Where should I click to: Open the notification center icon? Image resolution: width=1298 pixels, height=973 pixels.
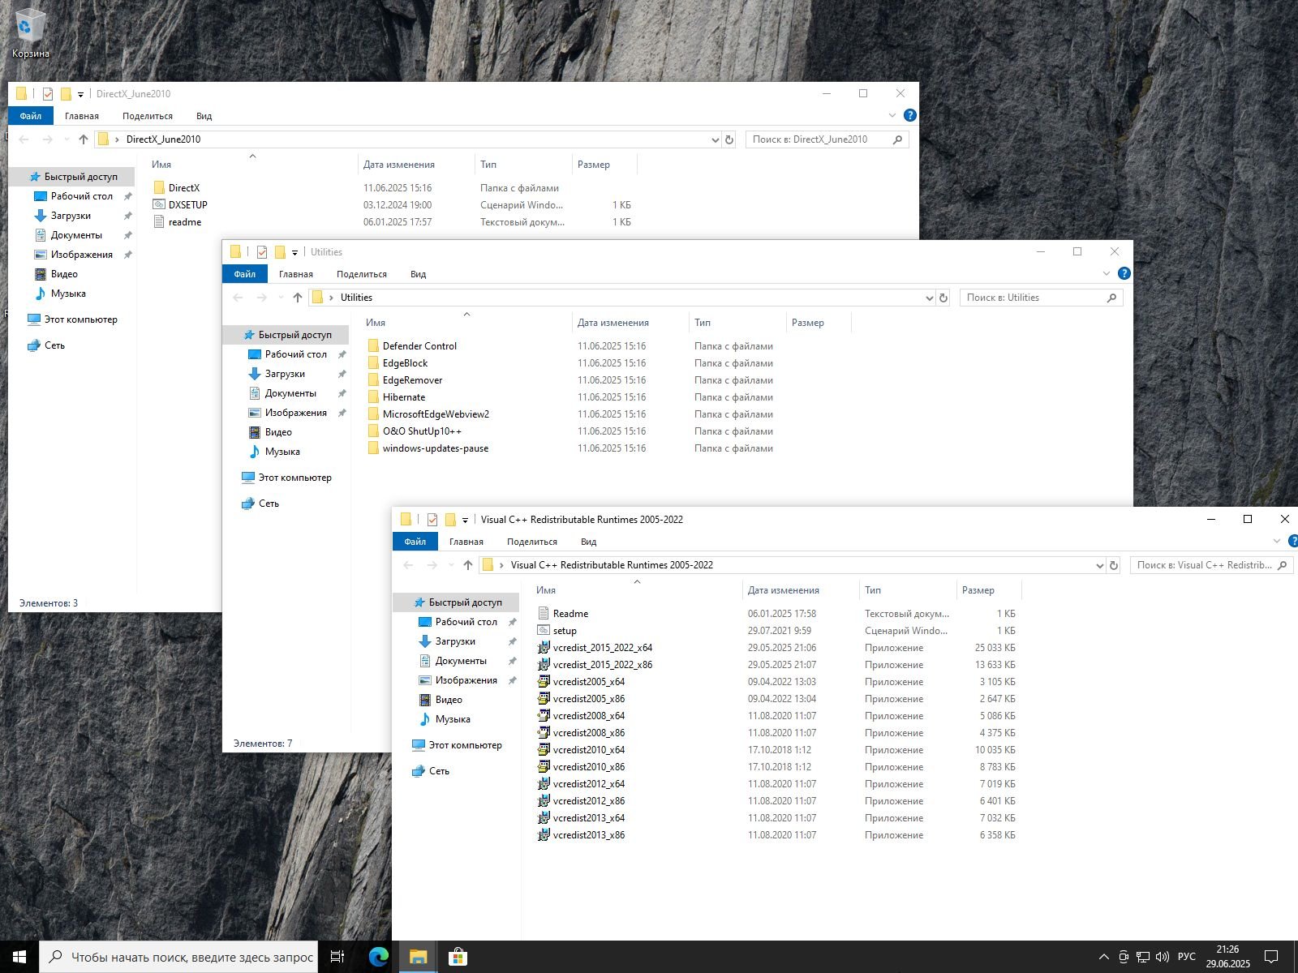[x=1271, y=957]
